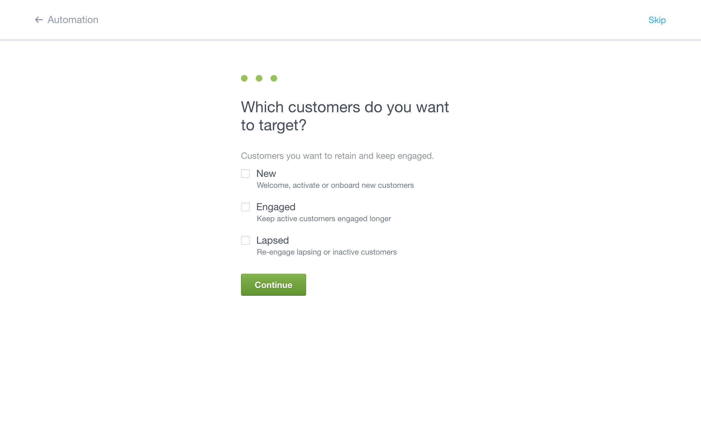
Task: Click the 'Which customers do you want' heading line
Action: [345, 107]
